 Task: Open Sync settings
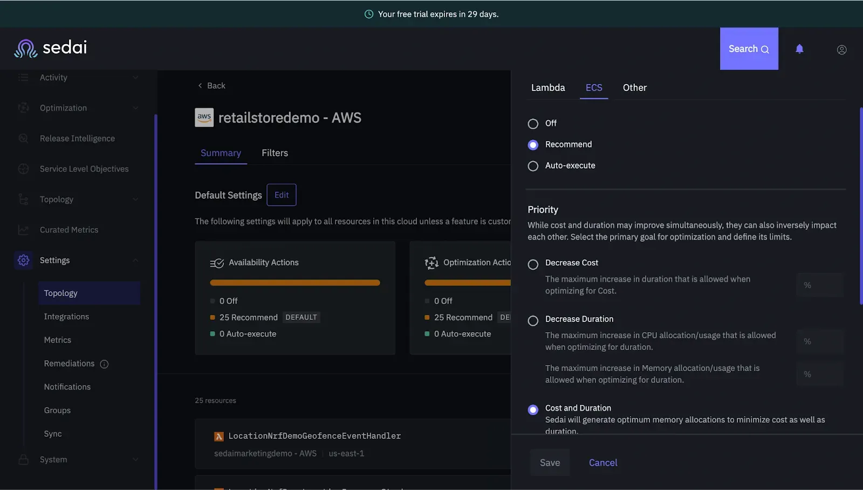tap(53, 433)
